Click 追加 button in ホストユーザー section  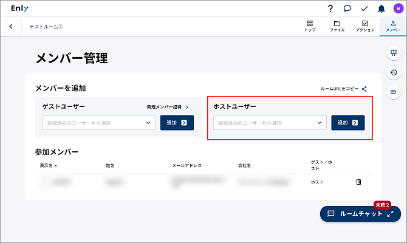point(348,123)
